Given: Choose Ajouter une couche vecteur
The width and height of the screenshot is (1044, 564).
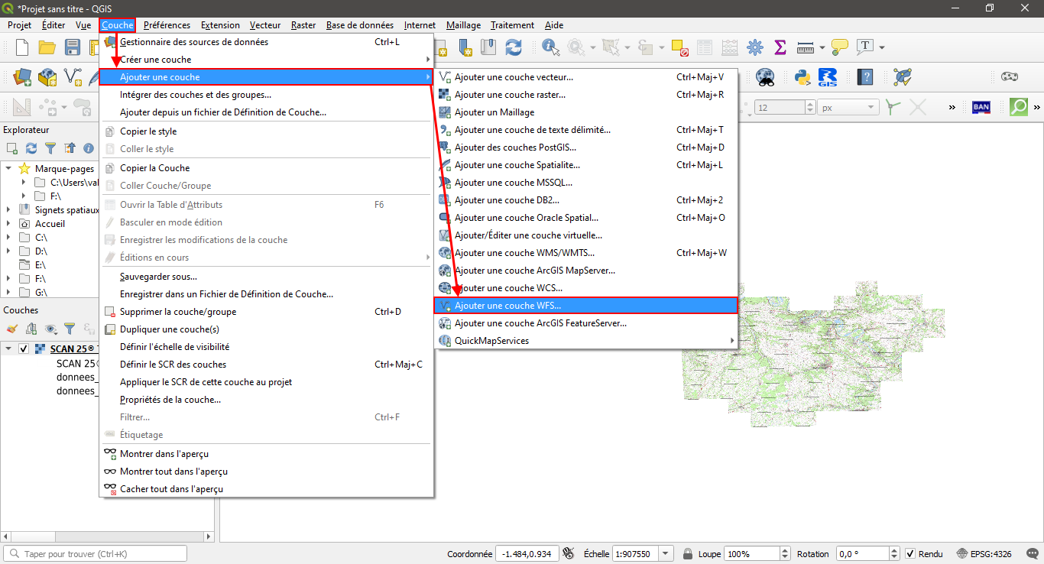Looking at the screenshot, I should (586, 77).
